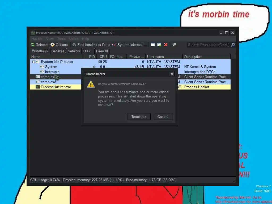
Task: Click the red X kill-window icon
Action: pos(166,45)
